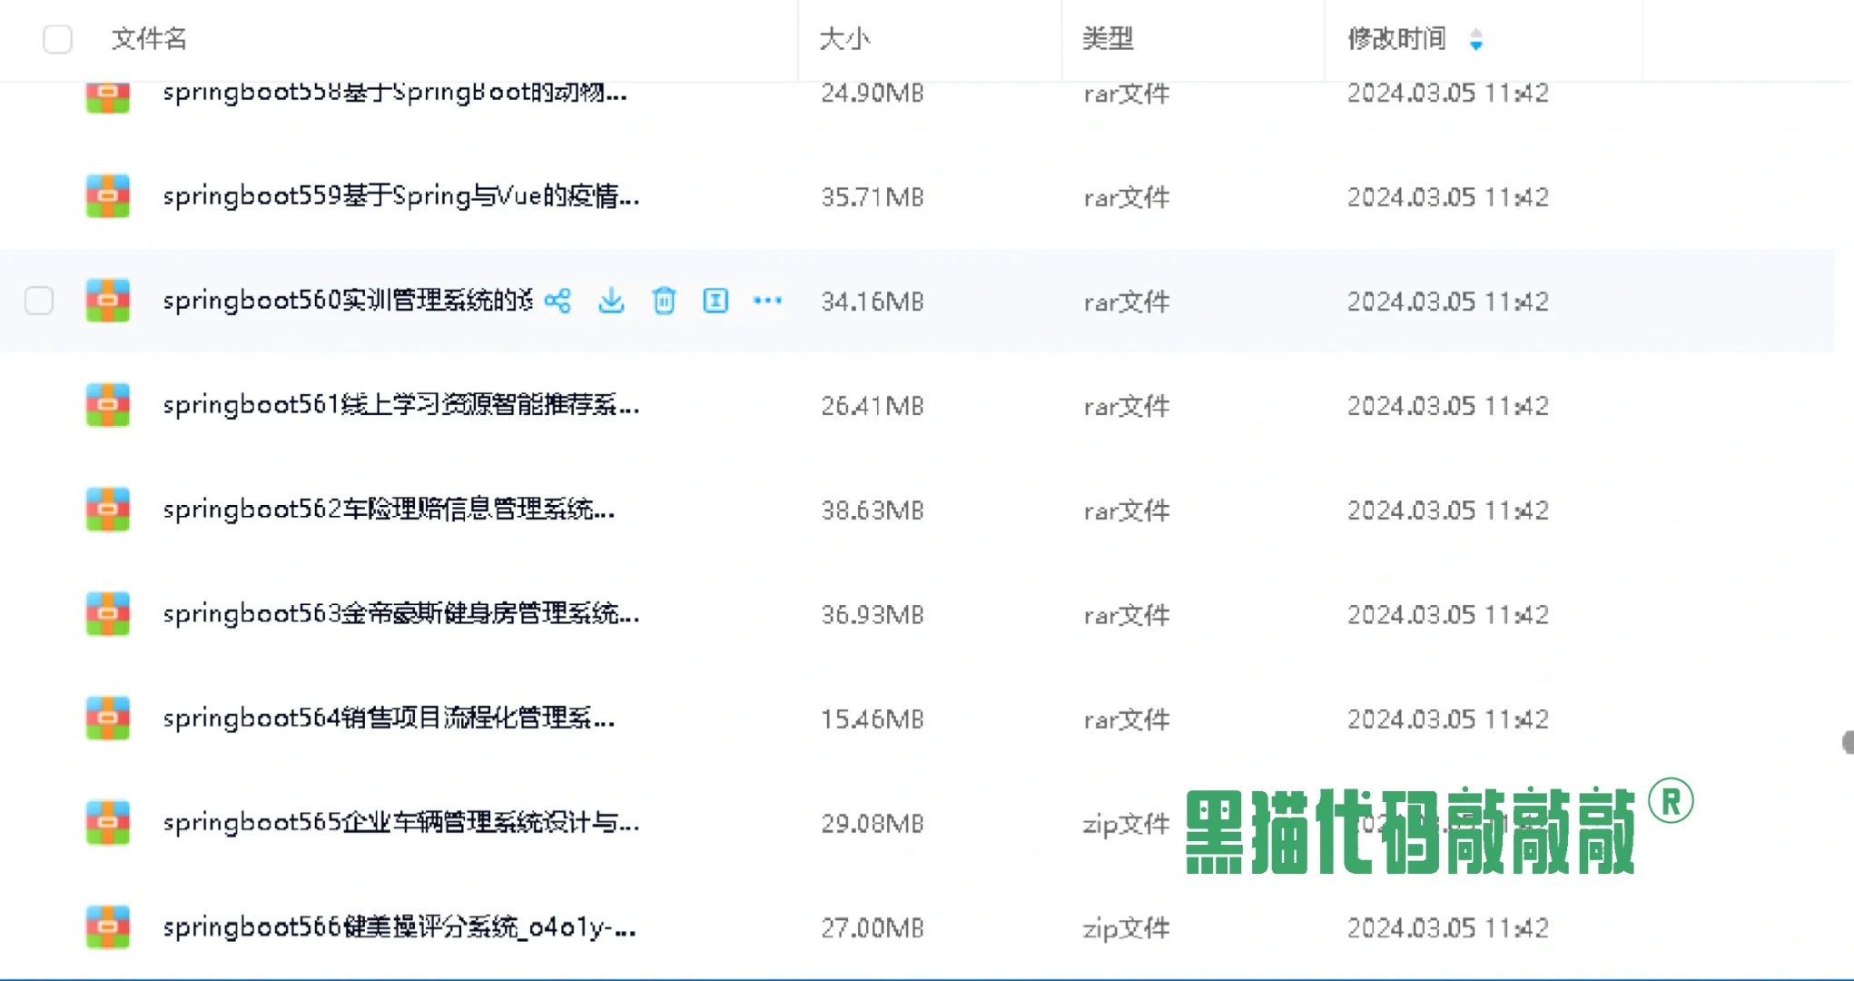1854x981 pixels.
Task: Share the springboot560 file
Action: coord(557,300)
